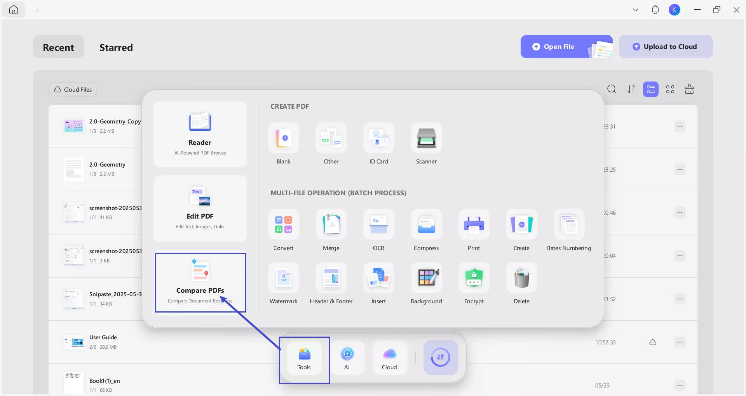The width and height of the screenshot is (746, 396).
Task: Open more options for the 41 KB screenshot
Action: [680, 212]
